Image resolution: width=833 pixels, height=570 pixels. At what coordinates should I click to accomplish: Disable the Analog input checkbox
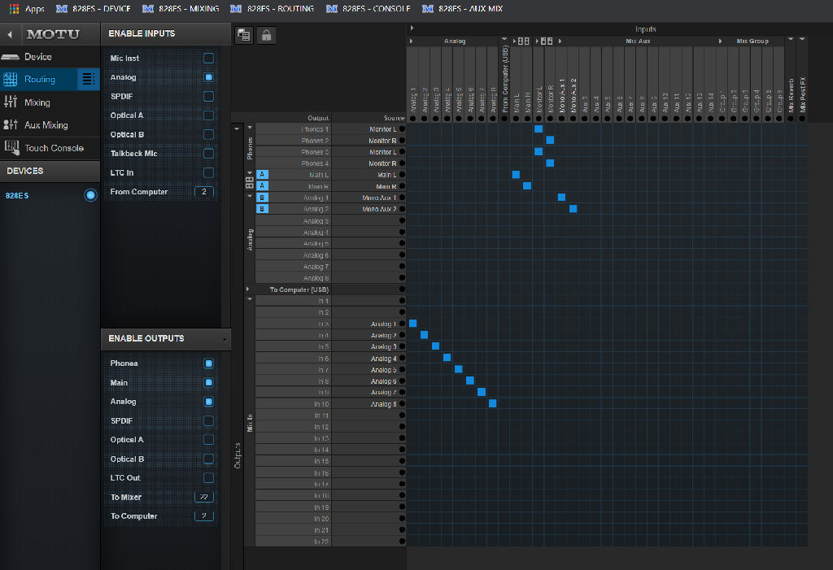pos(209,77)
